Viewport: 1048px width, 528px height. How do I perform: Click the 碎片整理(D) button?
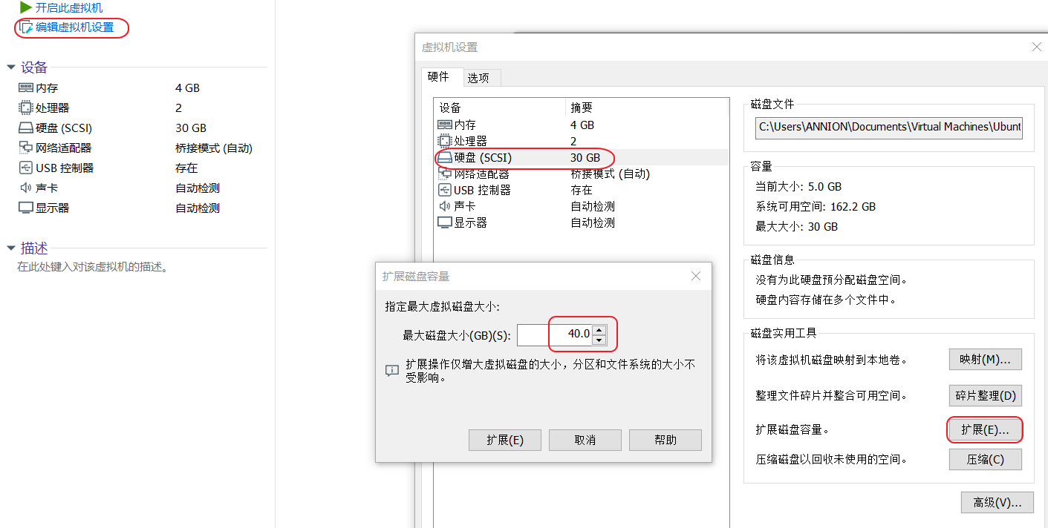point(985,395)
